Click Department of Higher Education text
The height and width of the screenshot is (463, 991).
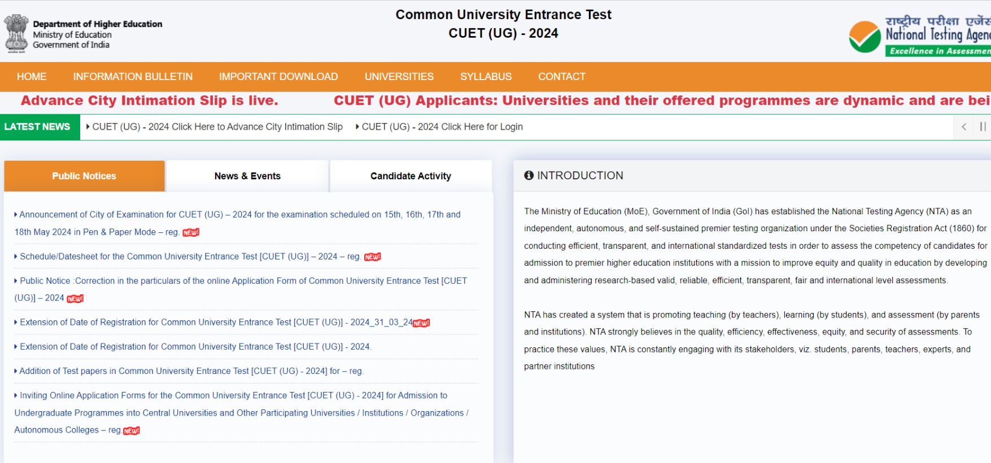click(98, 24)
